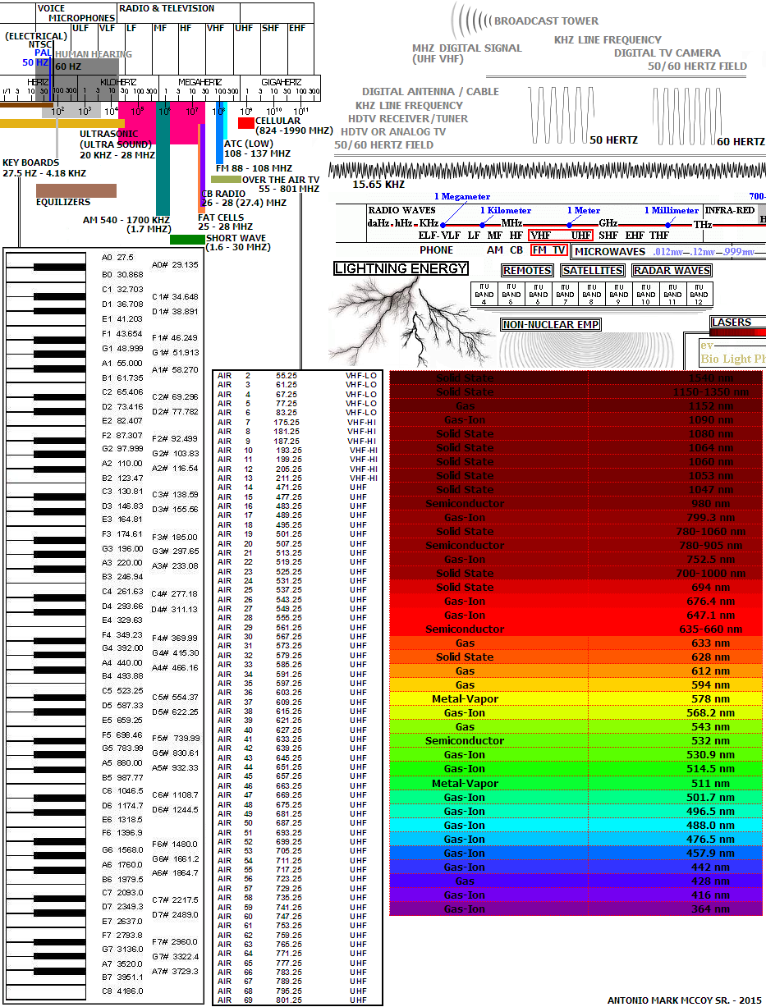Click the red Cellular color swatch
Screen dimensions: 766x1007
coord(245,122)
